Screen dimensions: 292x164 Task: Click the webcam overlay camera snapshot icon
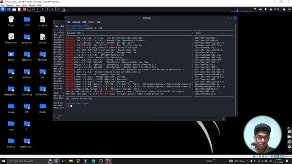[289, 132]
